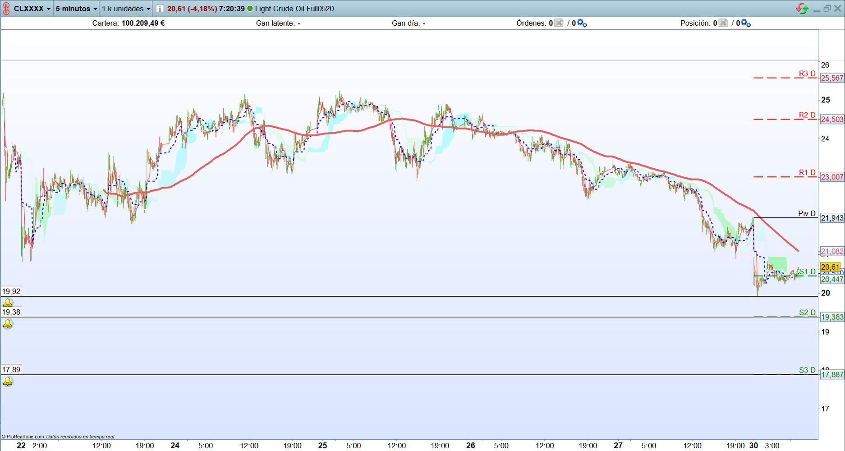Viewport: 845px width, 451px height.
Task: Click the 7:20:39 time text
Action: point(232,9)
